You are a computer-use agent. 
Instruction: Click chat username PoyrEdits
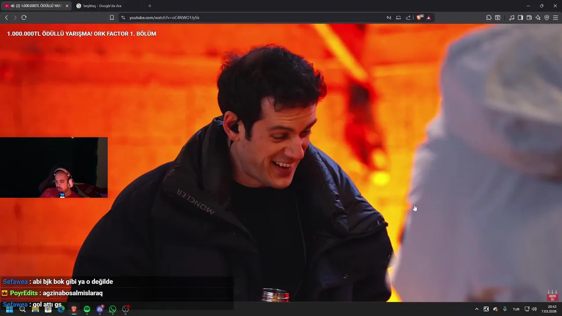[x=24, y=293]
